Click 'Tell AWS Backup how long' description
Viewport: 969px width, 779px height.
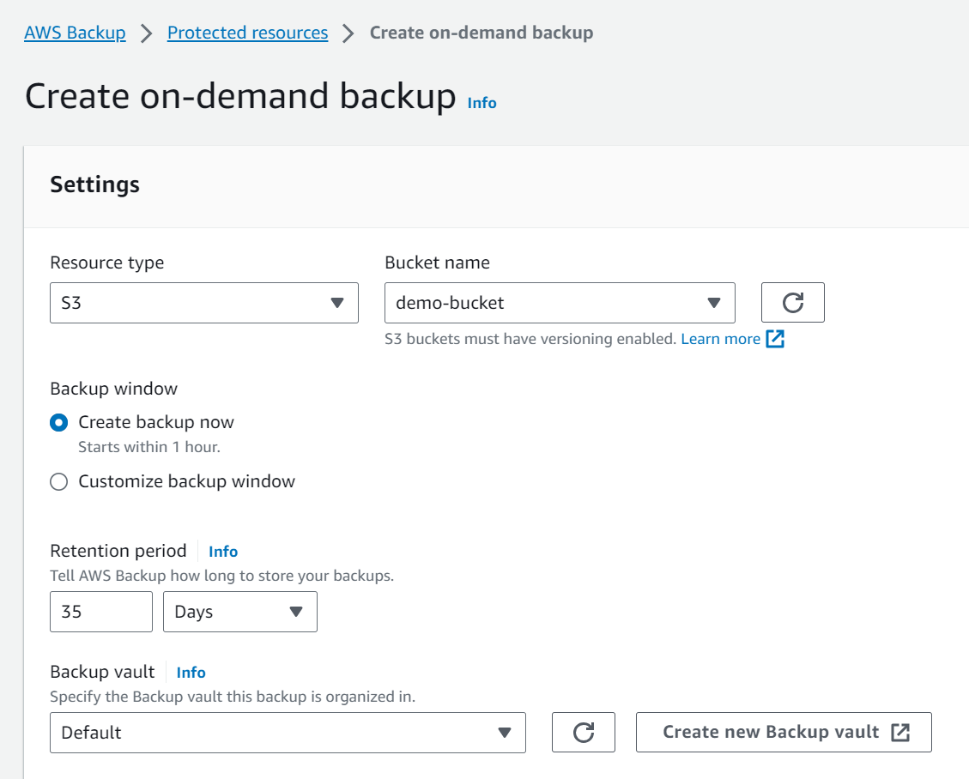221,576
